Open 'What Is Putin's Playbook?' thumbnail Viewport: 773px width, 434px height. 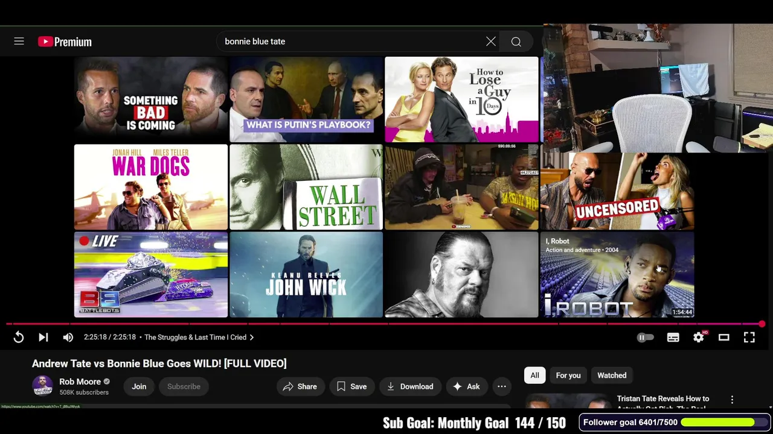coord(306,99)
